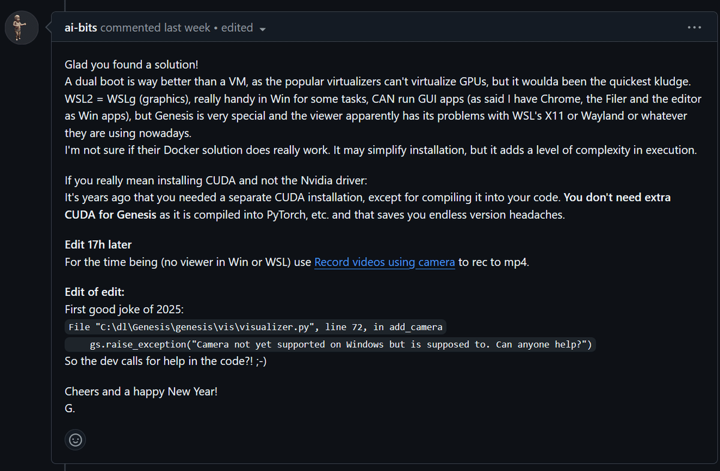
Task: Click the caret arrow beside "edited"
Action: [x=262, y=29]
